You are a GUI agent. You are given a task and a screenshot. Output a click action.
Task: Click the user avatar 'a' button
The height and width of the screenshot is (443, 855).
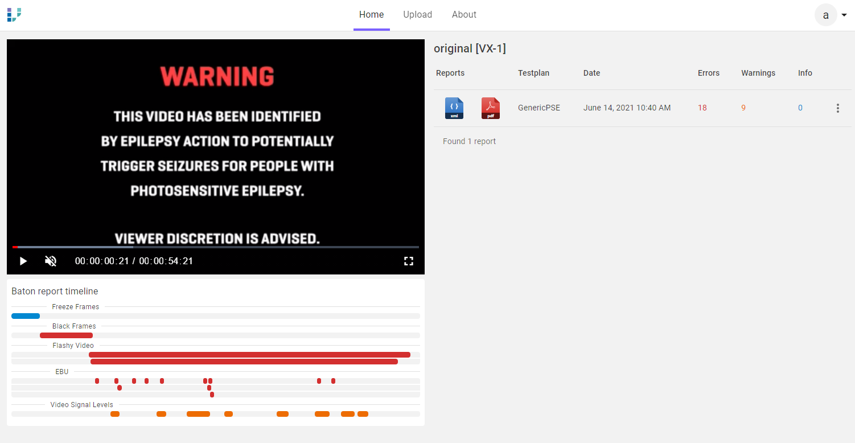825,15
